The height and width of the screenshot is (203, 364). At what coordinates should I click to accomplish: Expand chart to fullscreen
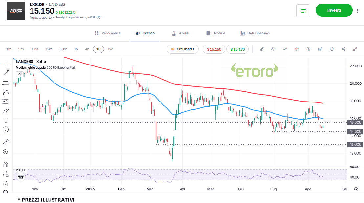tap(355, 49)
